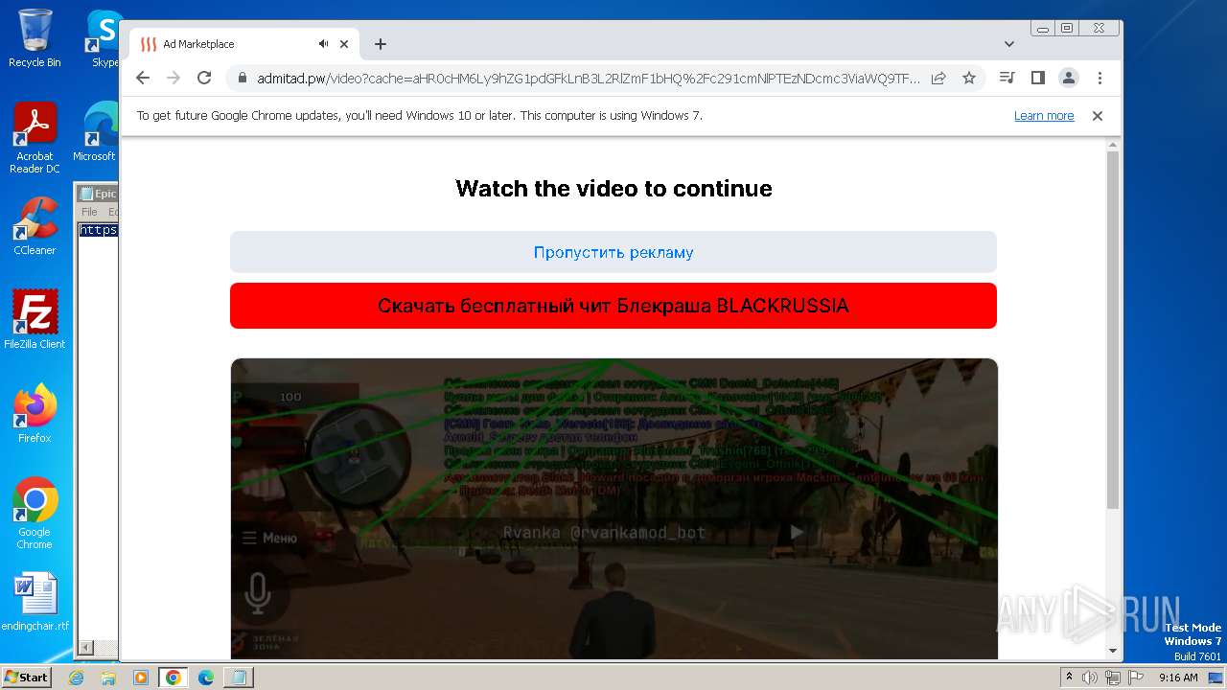Click Скачать бесплатный чит BLACKRUSSIA button
The height and width of the screenshot is (690, 1227).
(613, 306)
